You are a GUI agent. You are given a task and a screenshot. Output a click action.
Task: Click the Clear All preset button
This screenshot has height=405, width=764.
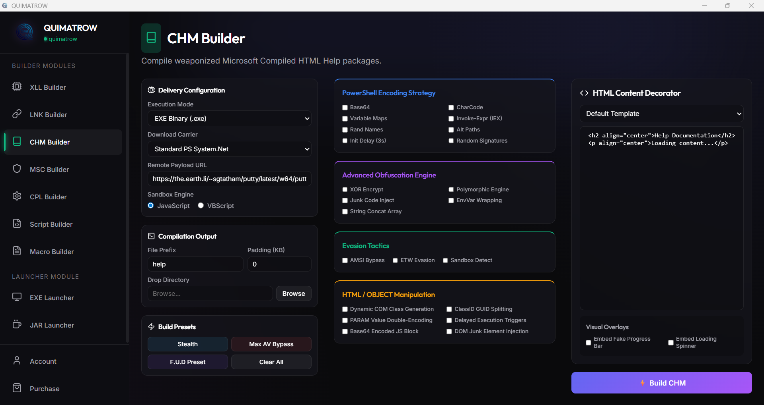tap(271, 362)
